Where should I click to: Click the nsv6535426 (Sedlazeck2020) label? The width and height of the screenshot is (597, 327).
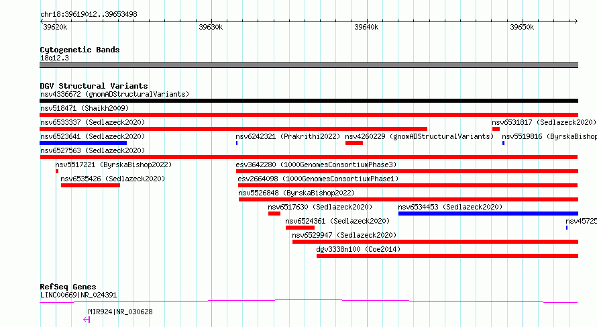tap(113, 179)
